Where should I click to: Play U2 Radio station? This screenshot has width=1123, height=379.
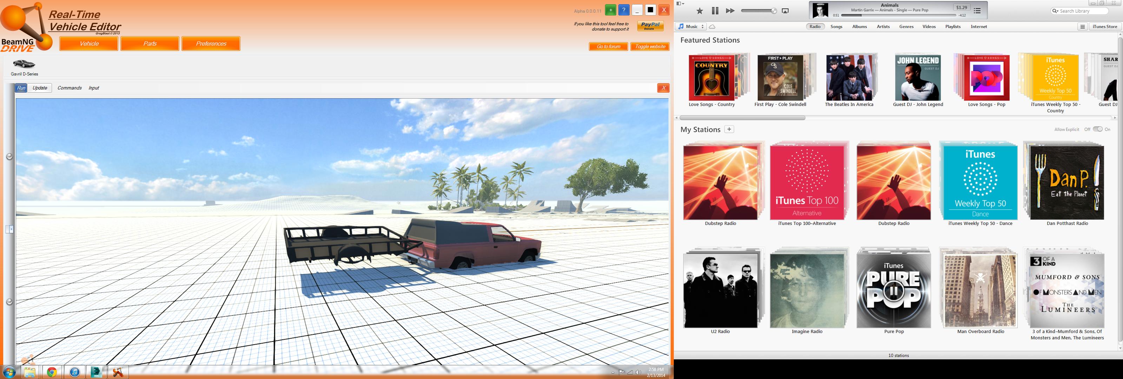pos(720,291)
